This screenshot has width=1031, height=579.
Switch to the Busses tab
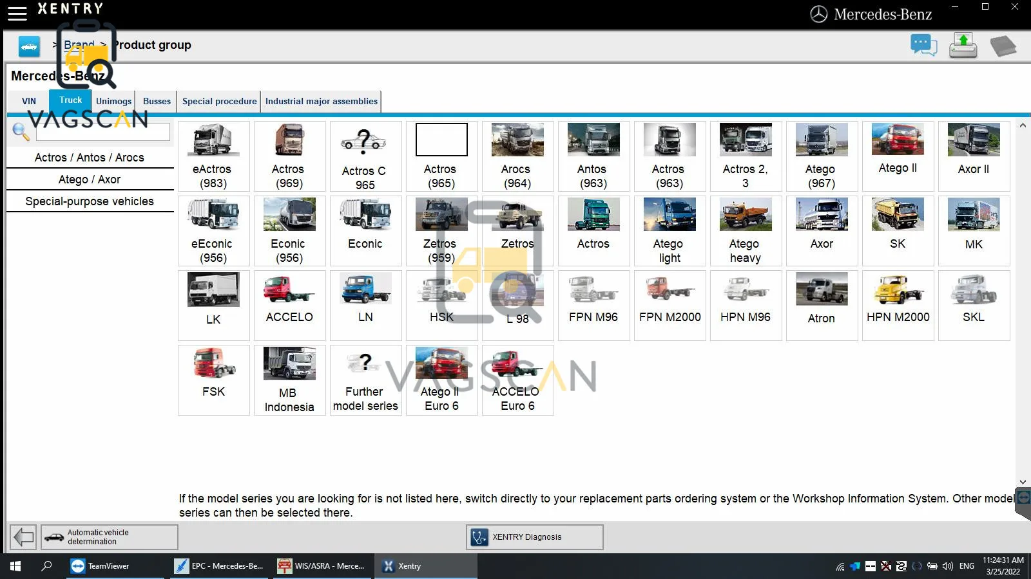(x=157, y=101)
